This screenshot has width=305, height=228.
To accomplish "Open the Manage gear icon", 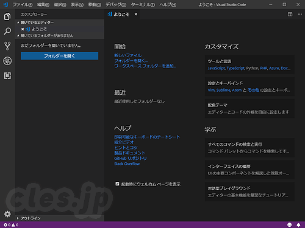I will click(7, 214).
